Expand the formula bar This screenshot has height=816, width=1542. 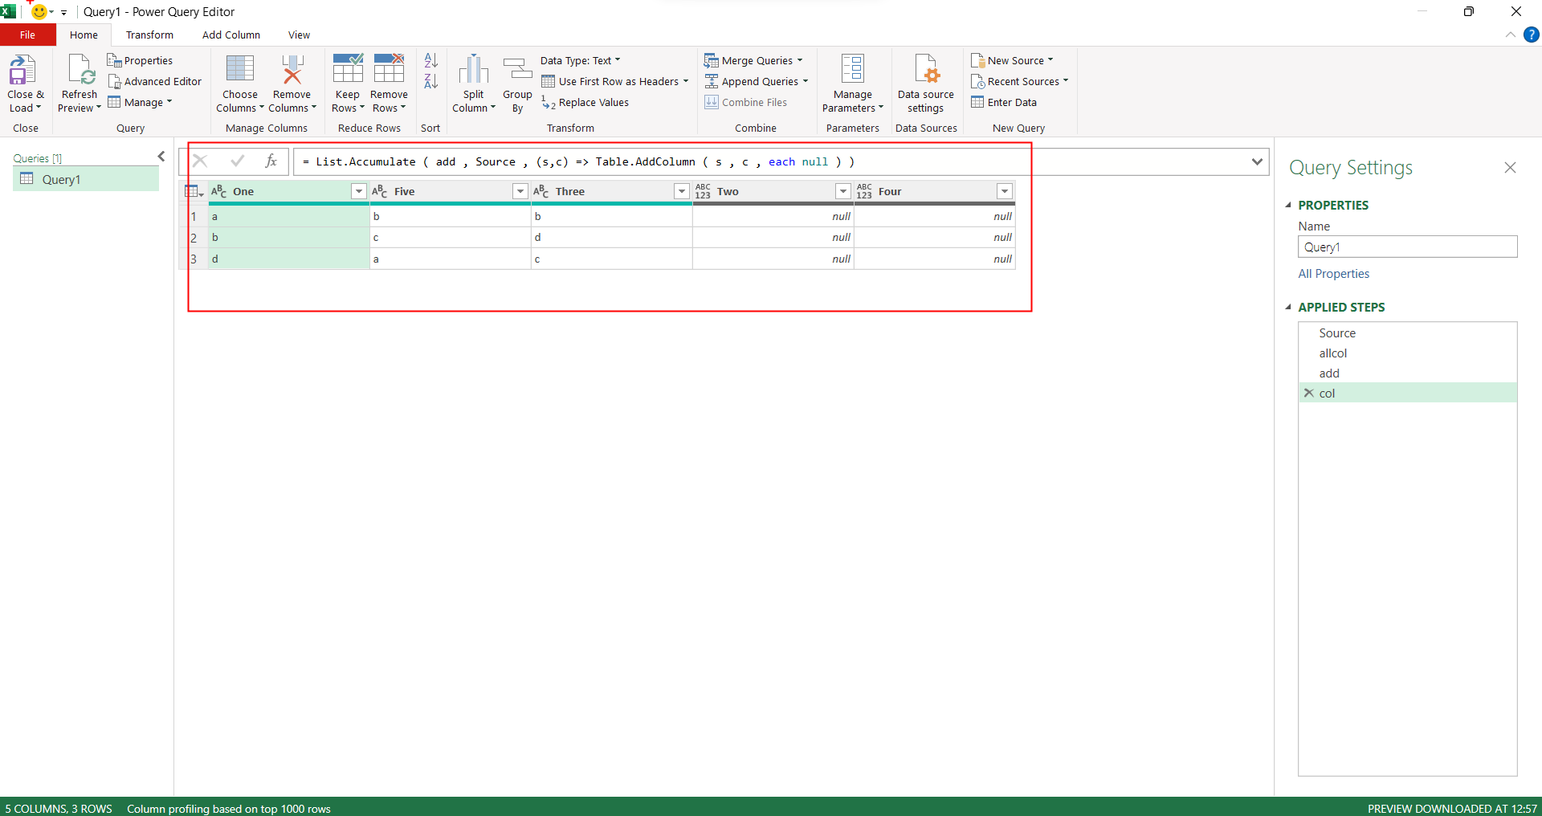coord(1257,161)
